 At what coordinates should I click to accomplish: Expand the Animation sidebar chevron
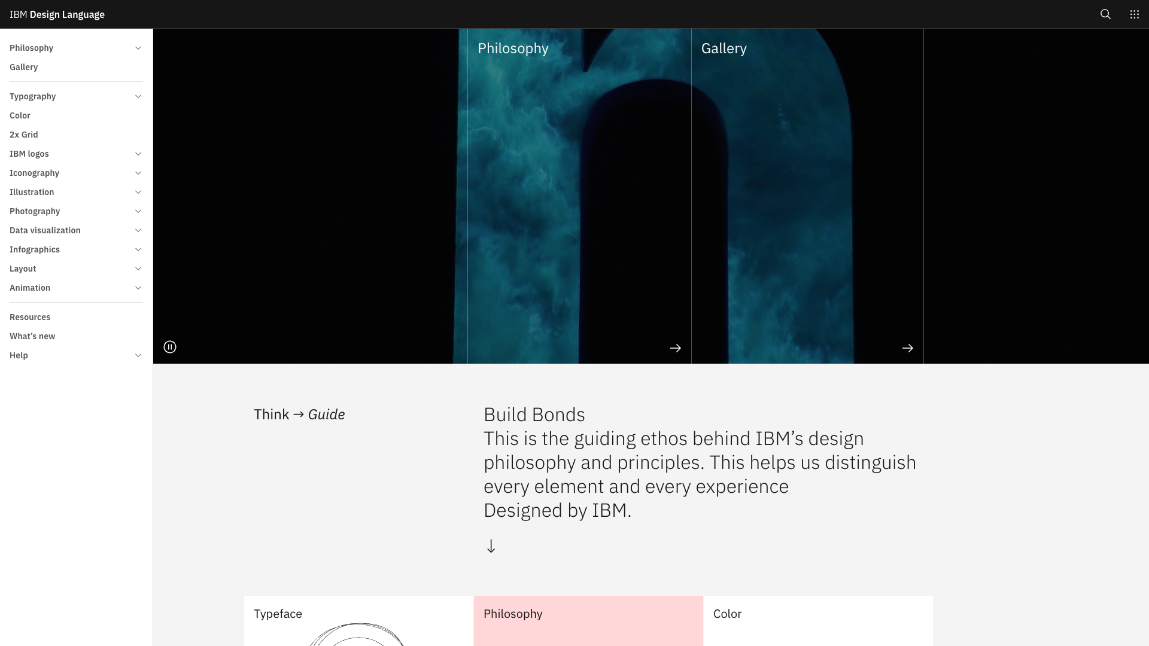click(138, 288)
